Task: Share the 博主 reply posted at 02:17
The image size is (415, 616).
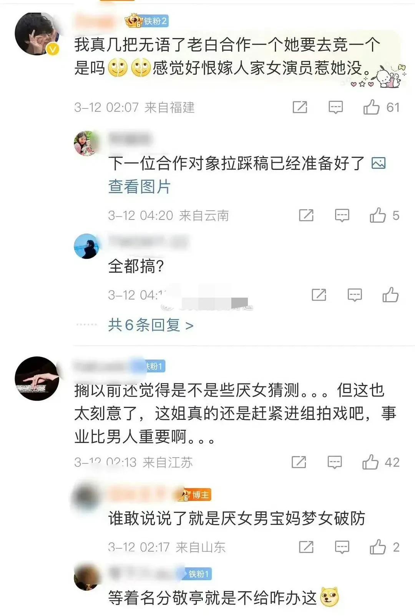Action: click(306, 547)
